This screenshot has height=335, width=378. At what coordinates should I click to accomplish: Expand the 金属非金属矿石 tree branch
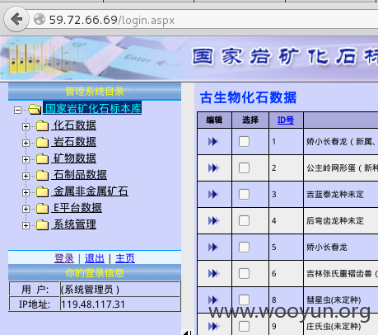26,192
